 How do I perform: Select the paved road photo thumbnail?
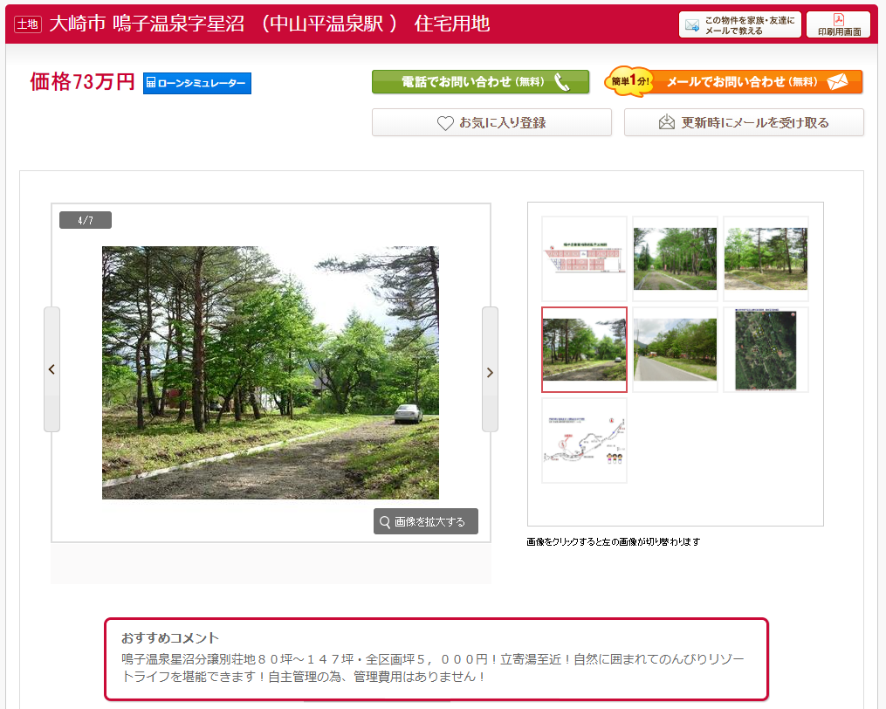click(x=676, y=349)
